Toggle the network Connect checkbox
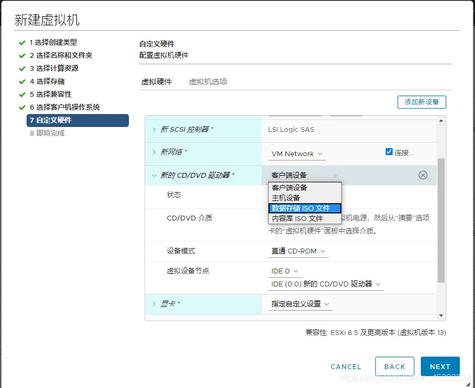The width and height of the screenshot is (475, 388). point(389,152)
